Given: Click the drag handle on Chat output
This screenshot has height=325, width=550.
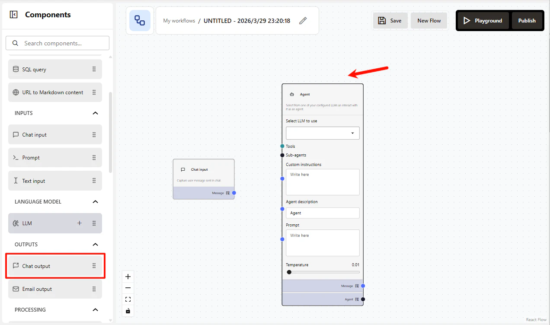Looking at the screenshot, I should (x=94, y=266).
